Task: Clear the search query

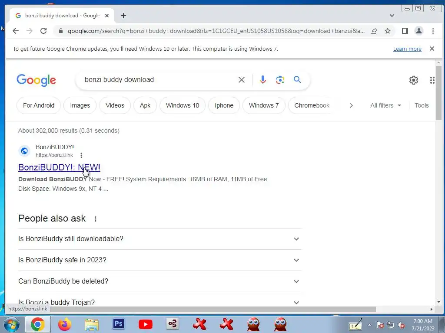Action: pyautogui.click(x=242, y=80)
